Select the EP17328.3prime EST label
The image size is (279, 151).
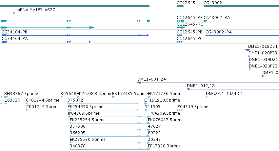coord(164,146)
